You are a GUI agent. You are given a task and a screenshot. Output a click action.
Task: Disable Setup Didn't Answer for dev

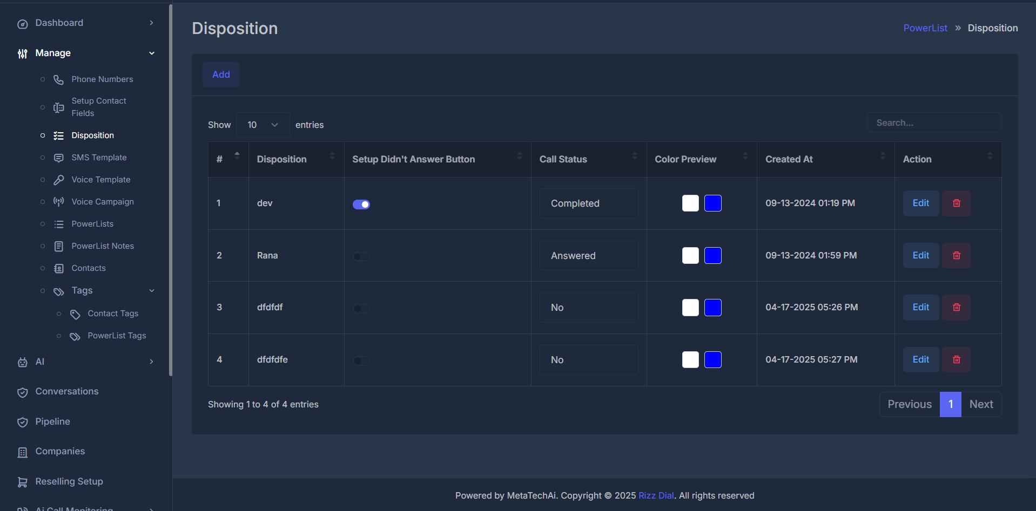[361, 204]
